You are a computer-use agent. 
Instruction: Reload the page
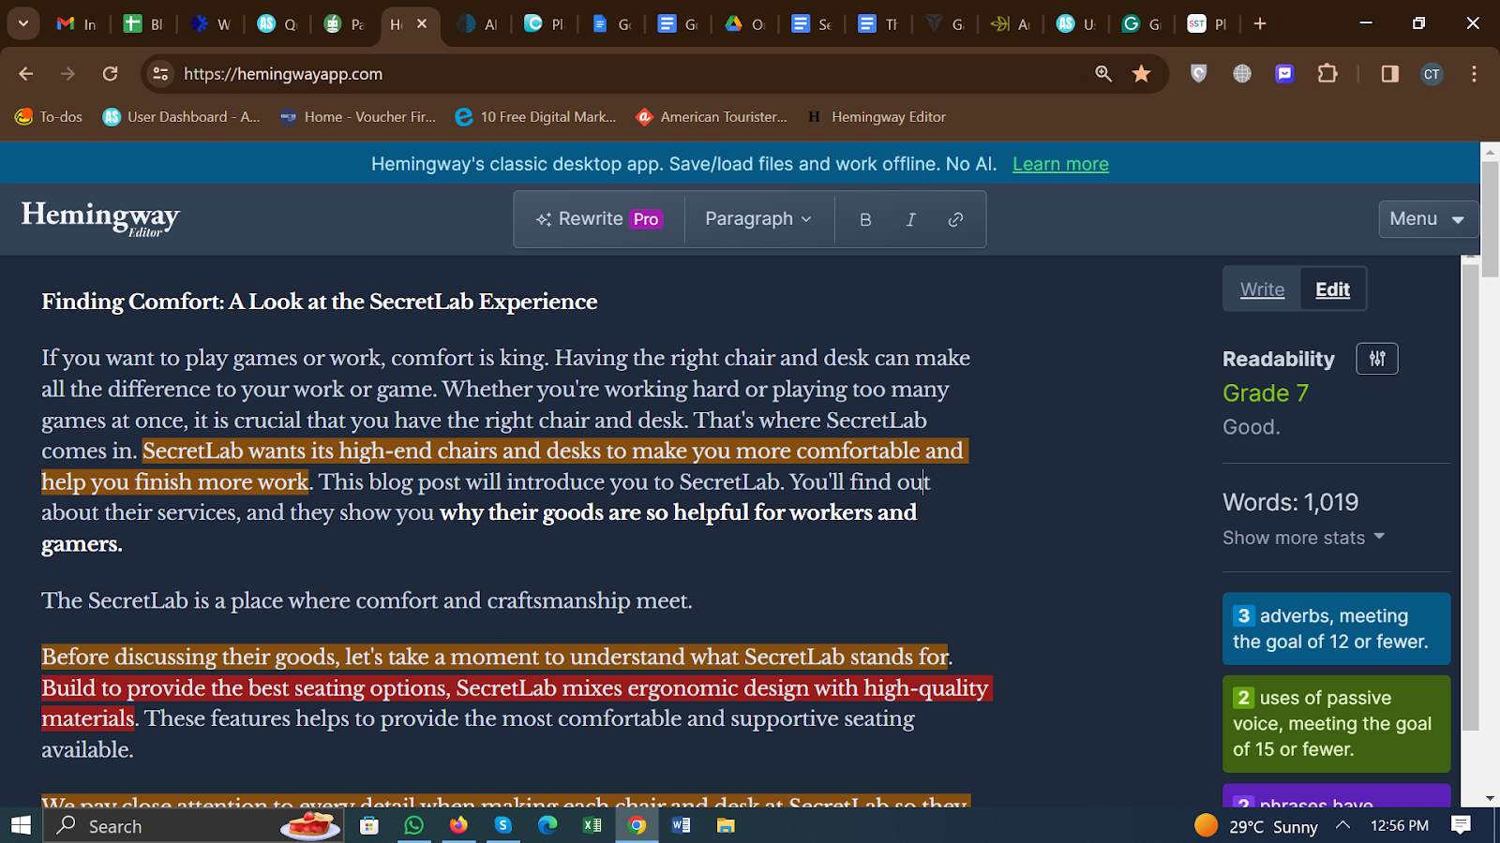click(x=110, y=74)
